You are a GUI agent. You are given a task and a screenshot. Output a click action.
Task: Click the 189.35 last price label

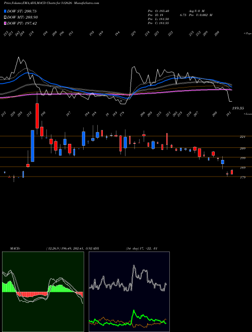click(x=238, y=108)
